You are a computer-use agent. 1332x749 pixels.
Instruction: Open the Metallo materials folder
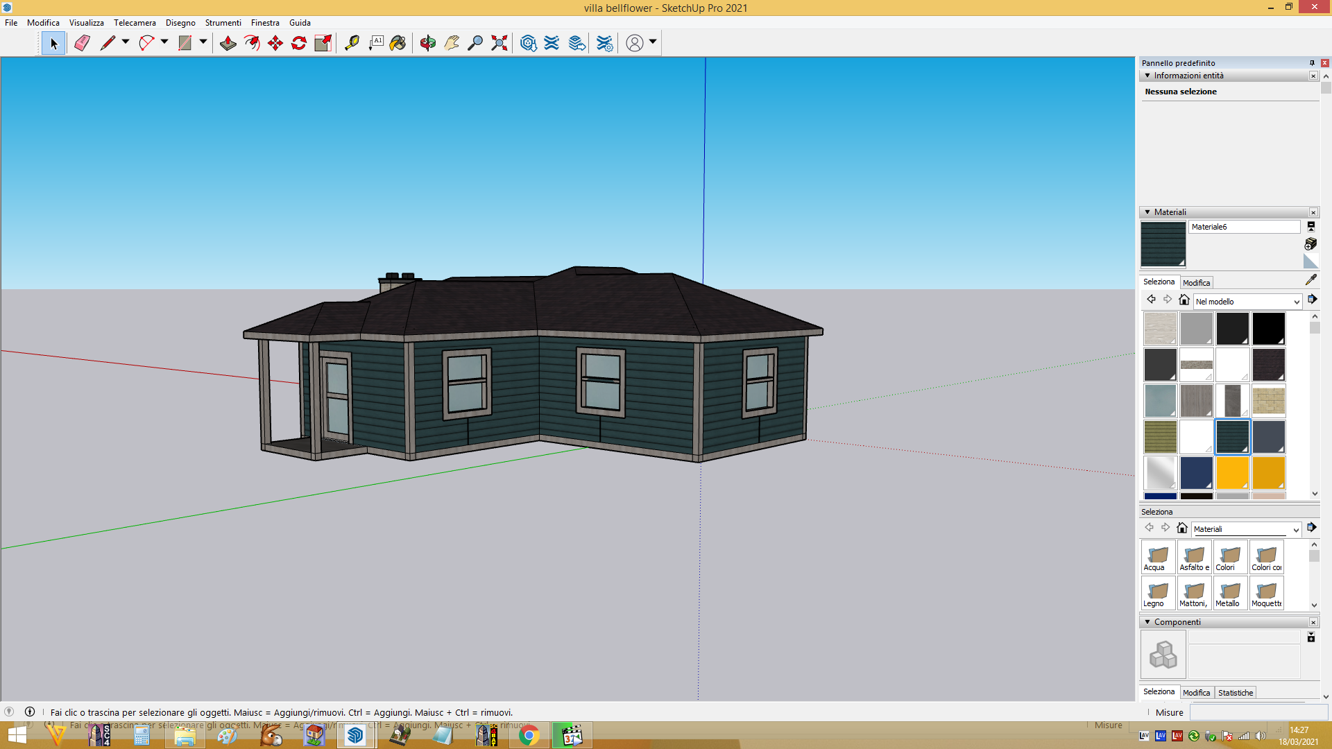click(1230, 594)
